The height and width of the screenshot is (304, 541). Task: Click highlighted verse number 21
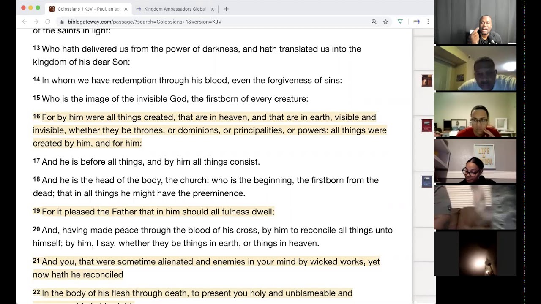pyautogui.click(x=36, y=261)
